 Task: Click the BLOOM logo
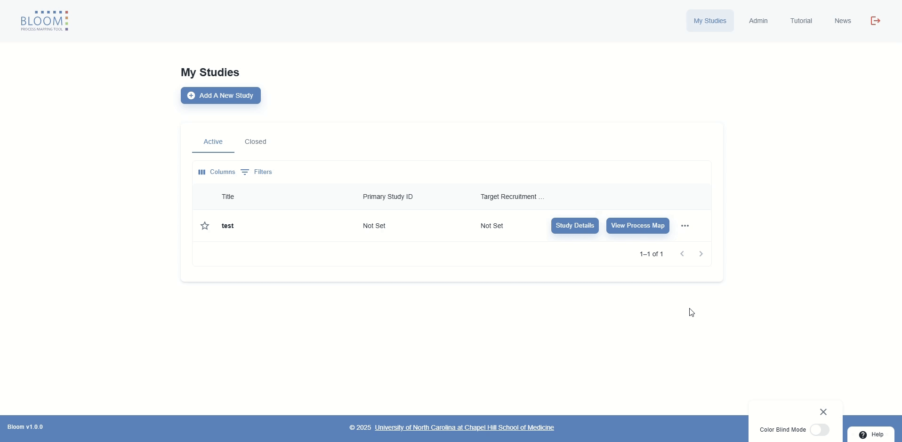point(44,21)
